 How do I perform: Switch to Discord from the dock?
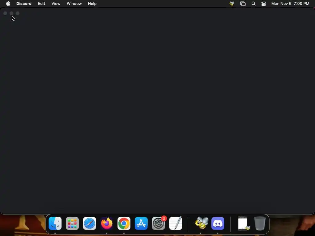pyautogui.click(x=218, y=223)
